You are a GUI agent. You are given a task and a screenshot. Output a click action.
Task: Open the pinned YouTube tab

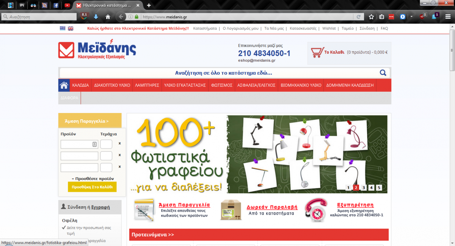point(67,5)
